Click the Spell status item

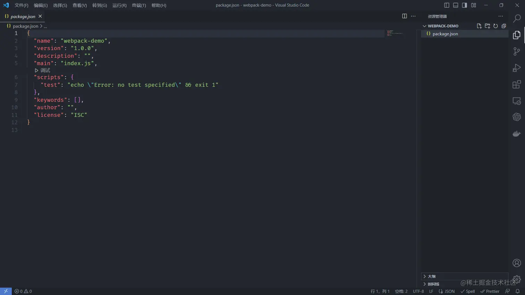point(468,291)
